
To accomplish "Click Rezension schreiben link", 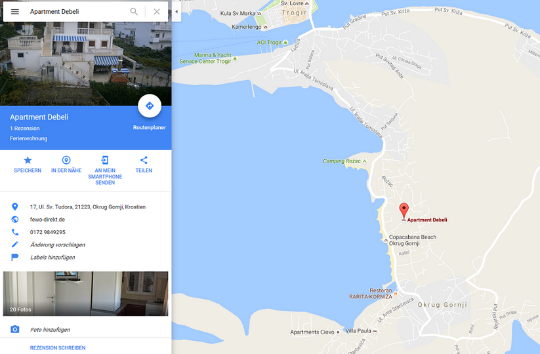I will click(58, 348).
